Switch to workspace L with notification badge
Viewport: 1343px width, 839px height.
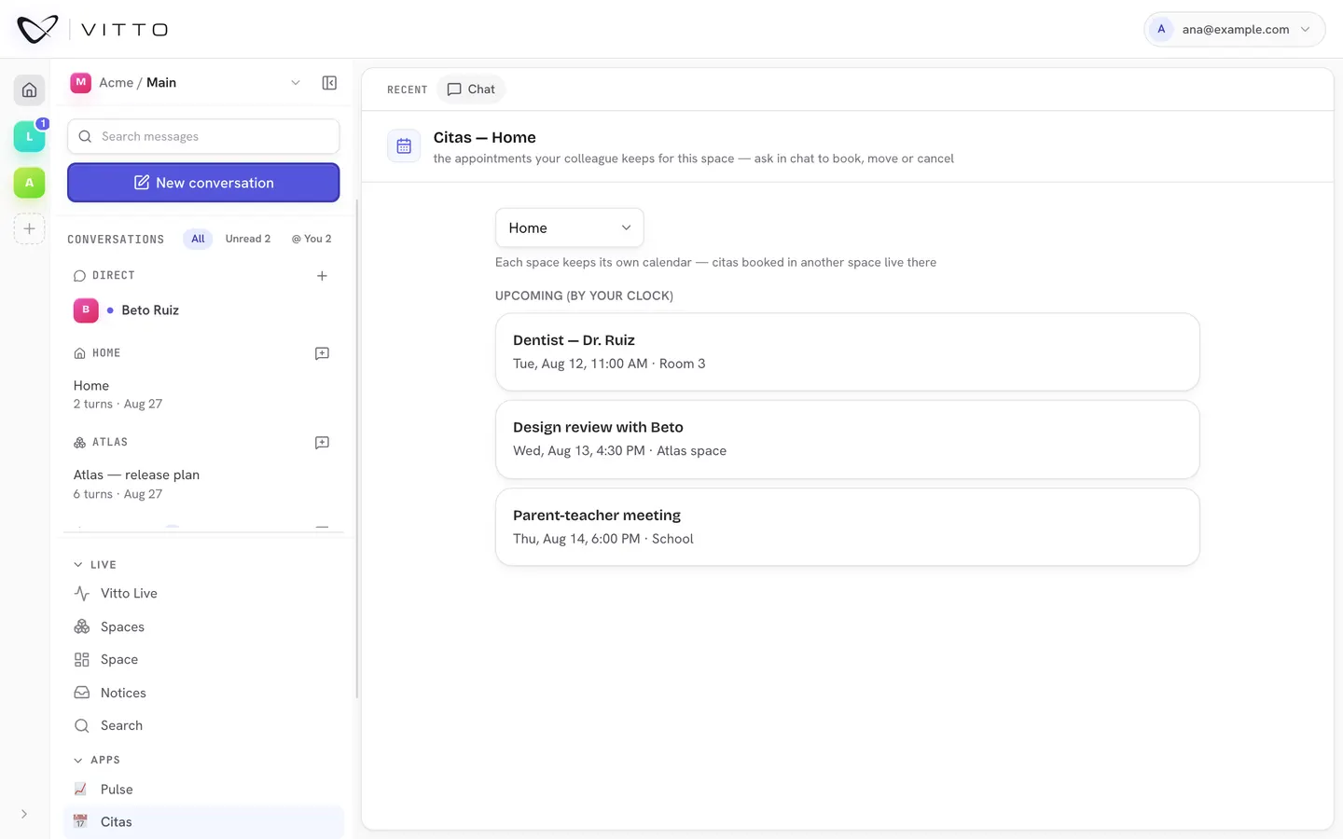(x=29, y=136)
